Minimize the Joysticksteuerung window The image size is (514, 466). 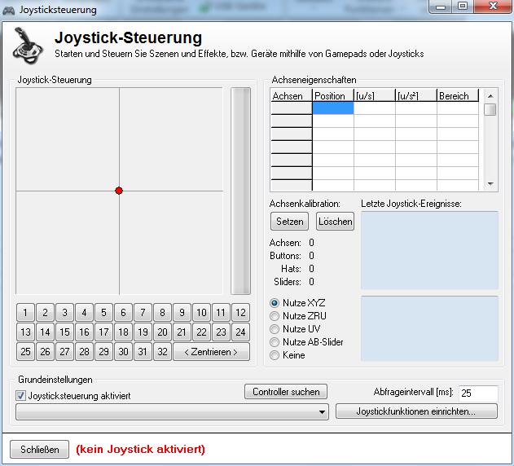pos(441,7)
